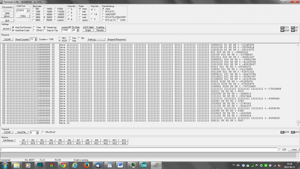Adjust the Reset Counter value spinner
300x169 pixels.
[35, 39]
